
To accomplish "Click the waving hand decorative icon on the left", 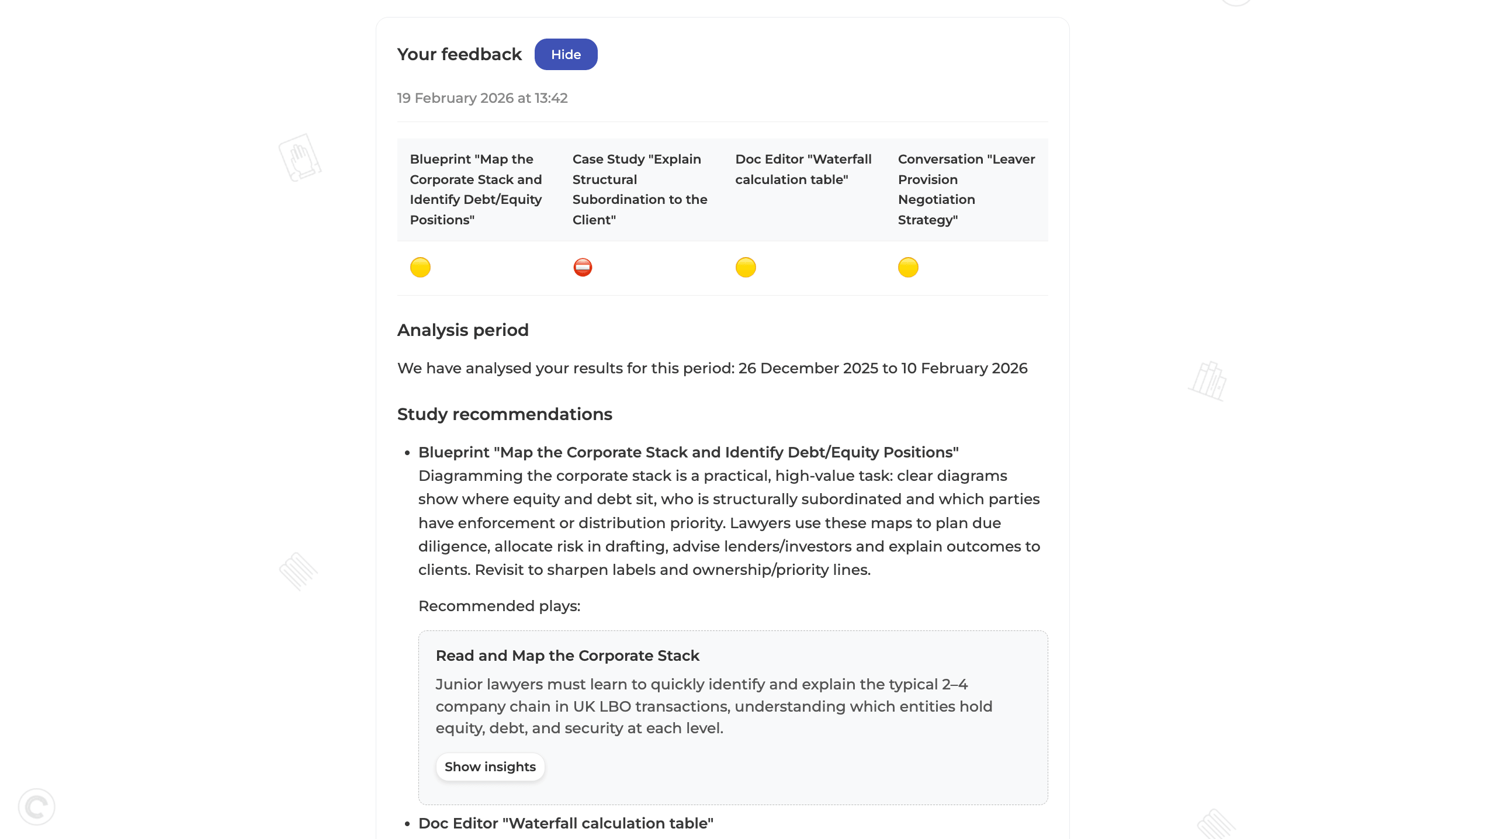I will click(300, 159).
